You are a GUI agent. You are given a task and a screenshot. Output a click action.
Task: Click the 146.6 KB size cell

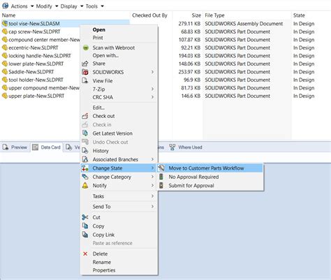point(191,96)
